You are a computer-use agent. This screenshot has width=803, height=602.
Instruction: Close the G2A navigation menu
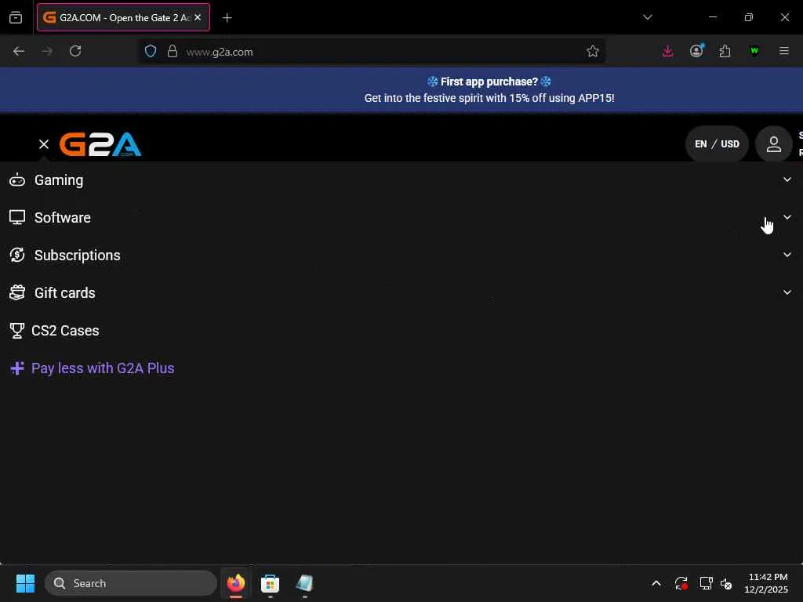pyautogui.click(x=44, y=144)
